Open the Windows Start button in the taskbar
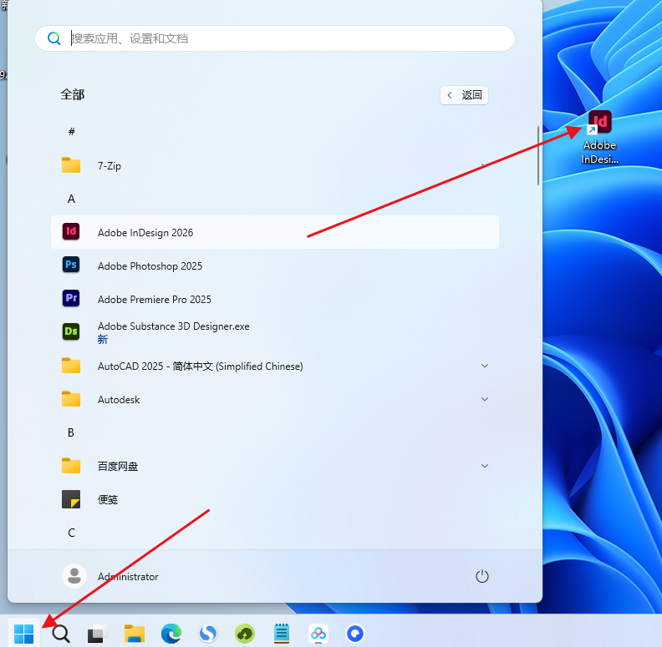 23,634
